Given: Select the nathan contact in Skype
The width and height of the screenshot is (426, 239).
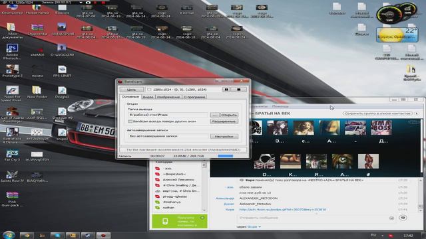Looking at the screenshot, I should (x=168, y=208).
